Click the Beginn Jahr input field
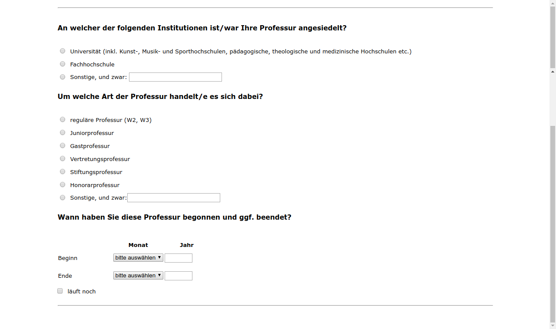Viewport: 556px width, 329px height. click(x=179, y=258)
